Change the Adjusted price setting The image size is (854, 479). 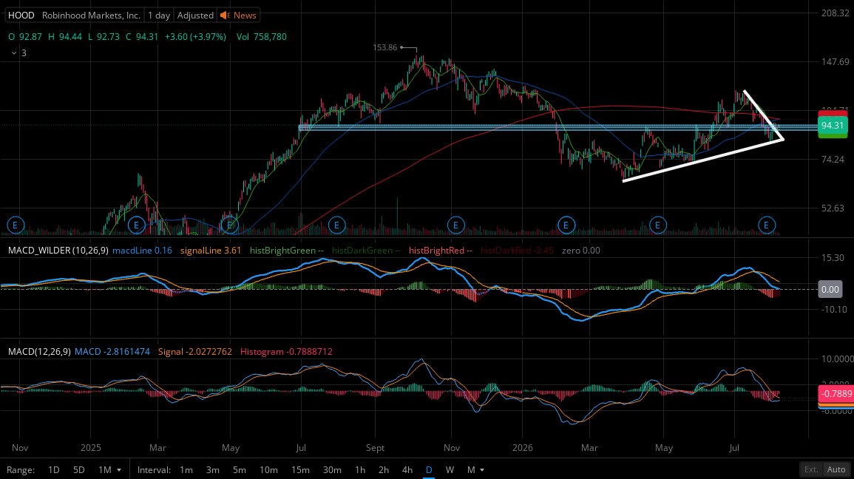click(195, 16)
